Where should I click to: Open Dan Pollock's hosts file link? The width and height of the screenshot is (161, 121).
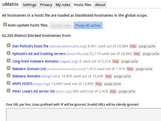click(x=31, y=46)
